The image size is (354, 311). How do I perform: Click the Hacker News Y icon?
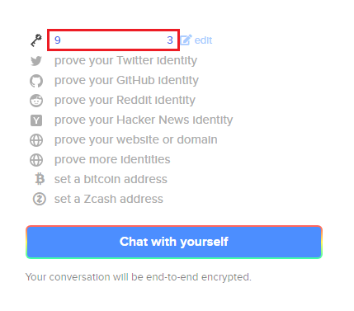36,120
